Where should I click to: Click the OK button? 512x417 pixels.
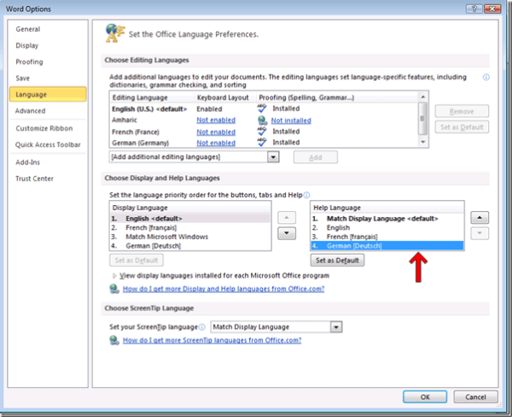coord(425,396)
